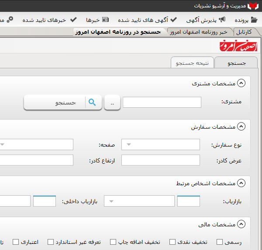Click the جستجو customer search button

63,102
